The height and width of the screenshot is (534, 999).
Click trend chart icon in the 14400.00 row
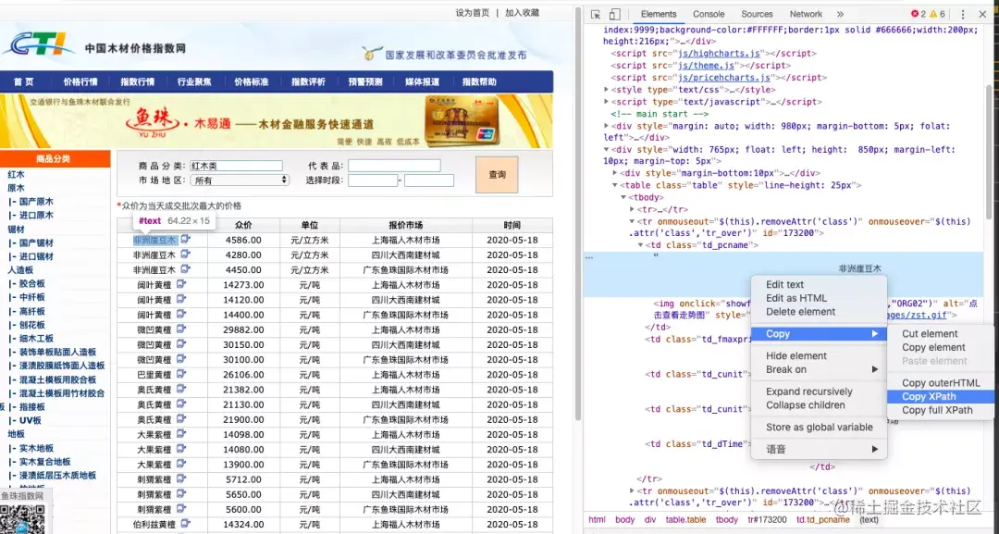[181, 314]
